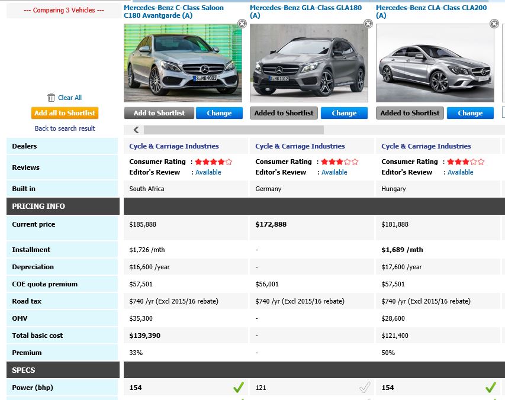The height and width of the screenshot is (400, 505).
Task: Open the Mercedes-Benz GLA-Class GLA180 title link
Action: coord(305,12)
